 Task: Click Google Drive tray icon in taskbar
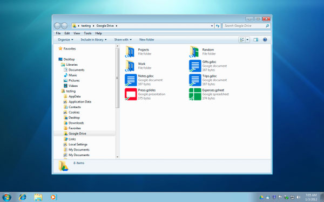pyautogui.click(x=261, y=197)
